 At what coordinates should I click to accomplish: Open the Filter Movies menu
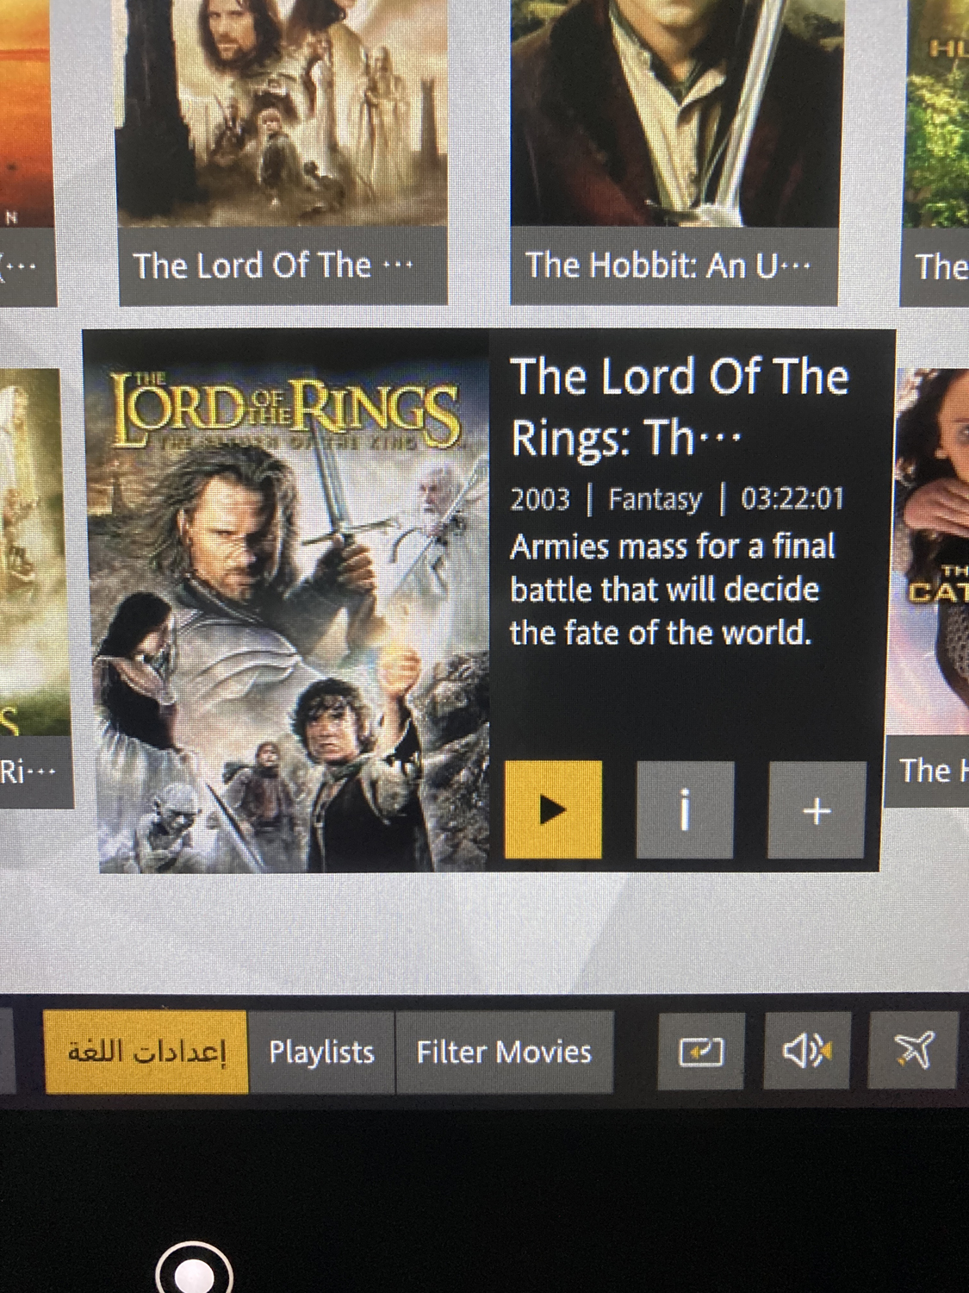point(505,1052)
